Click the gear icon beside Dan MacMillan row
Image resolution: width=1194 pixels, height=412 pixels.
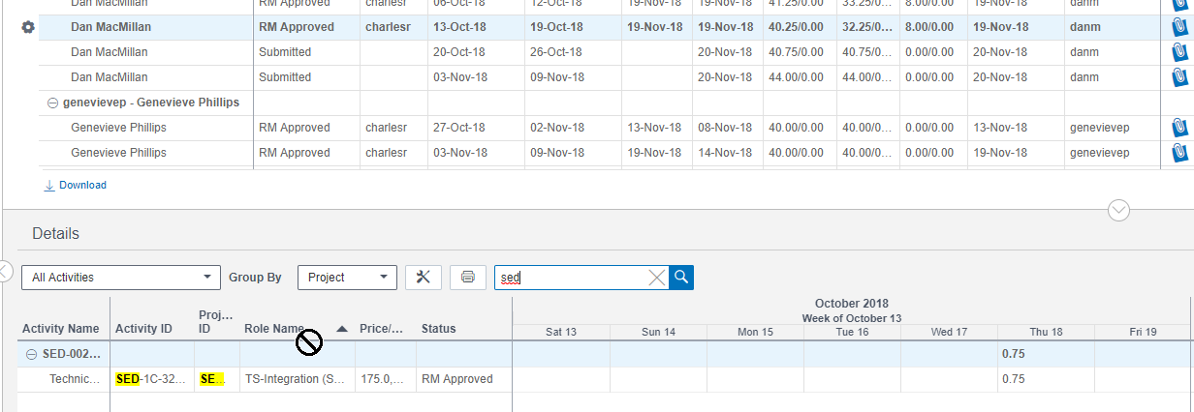tap(28, 27)
